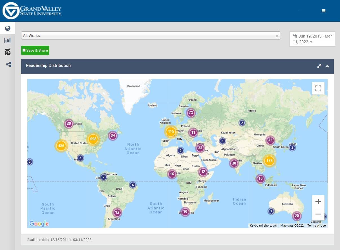The height and width of the screenshot is (250, 340).
Task: Open the bar chart metrics view in sidebar
Action: [x=8, y=40]
